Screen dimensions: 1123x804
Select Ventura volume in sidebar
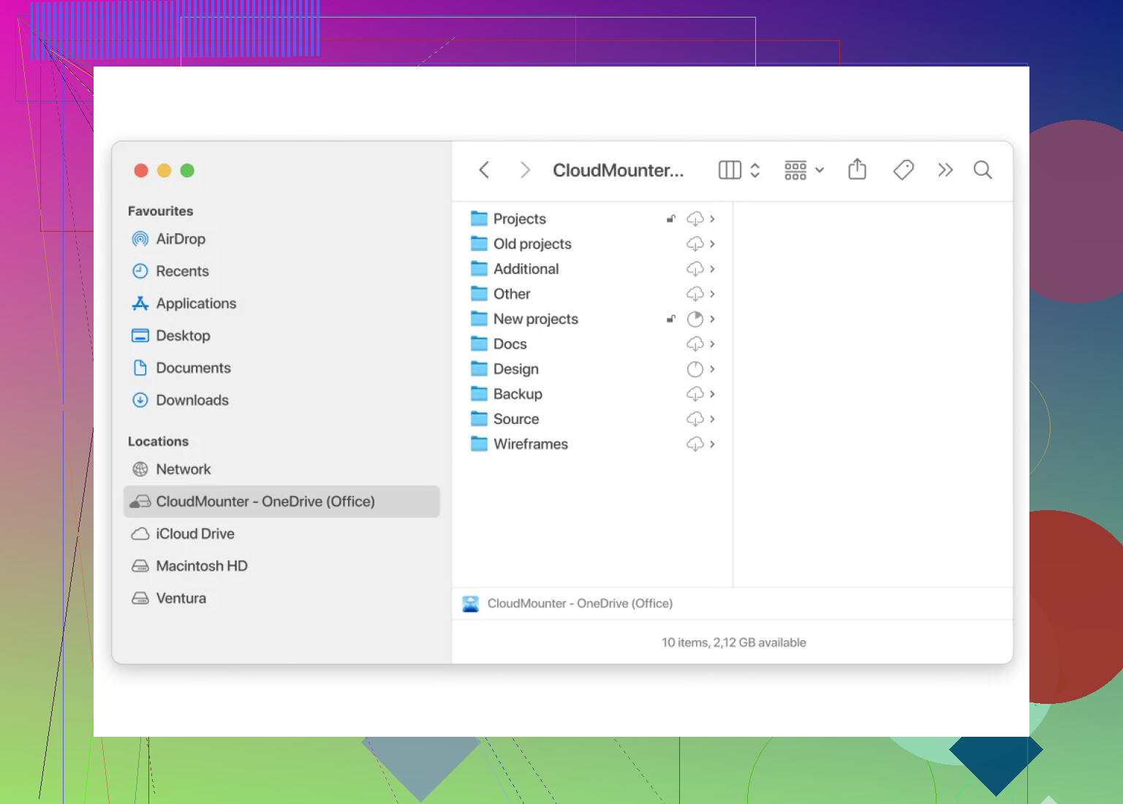281,598
